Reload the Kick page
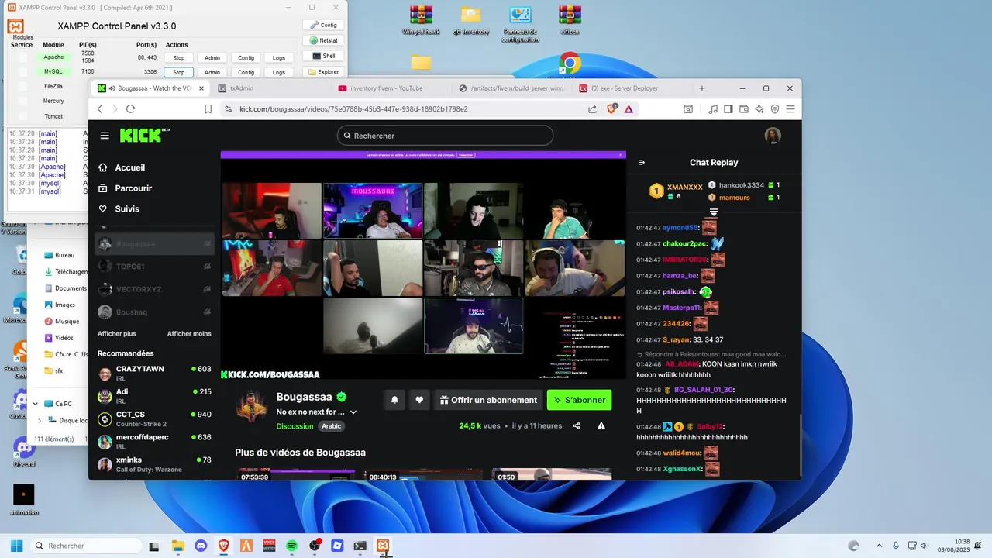This screenshot has height=558, width=992. [x=130, y=109]
